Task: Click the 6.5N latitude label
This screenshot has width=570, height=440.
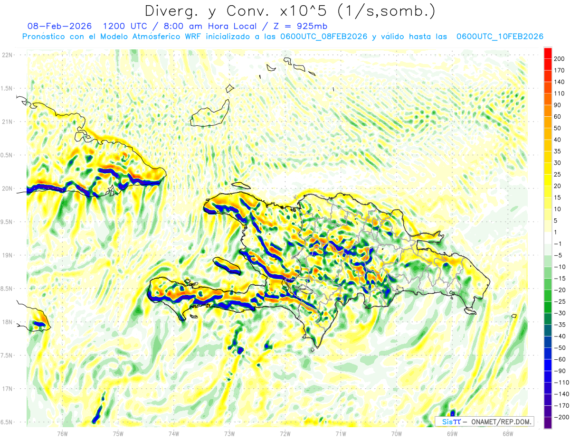Action: [x=6, y=422]
